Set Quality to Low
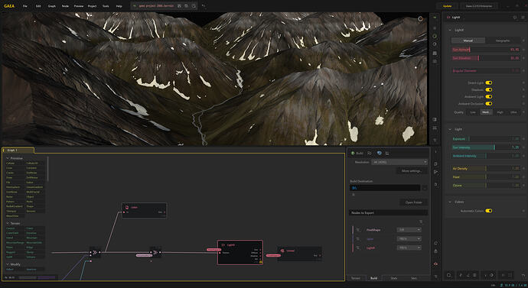 pyautogui.click(x=473, y=112)
